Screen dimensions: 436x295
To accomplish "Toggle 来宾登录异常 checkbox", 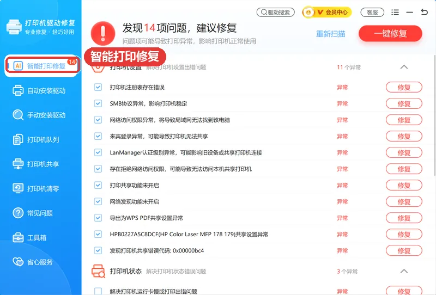I will 98,136.
